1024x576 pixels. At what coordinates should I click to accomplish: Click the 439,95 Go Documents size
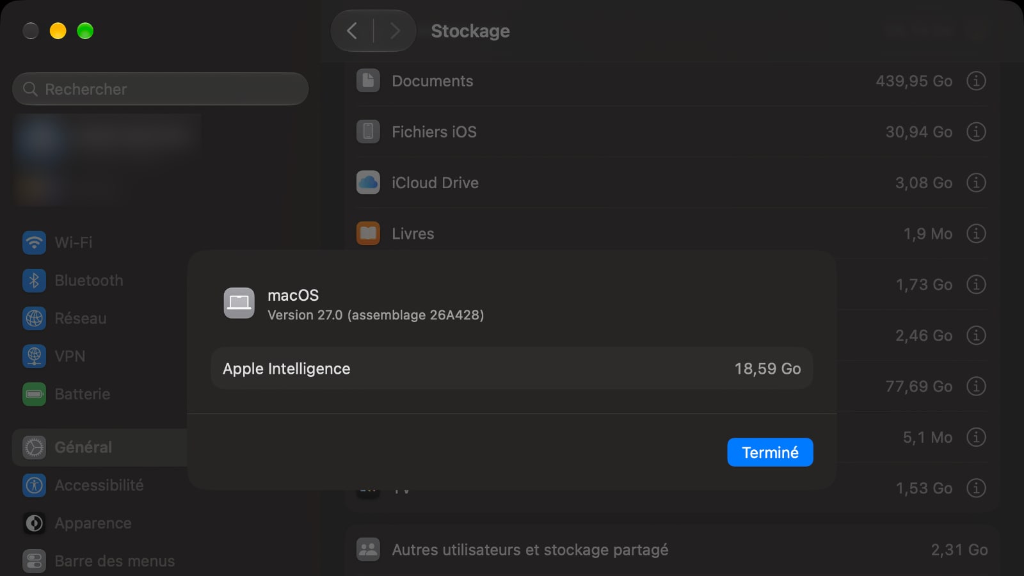[x=914, y=81]
